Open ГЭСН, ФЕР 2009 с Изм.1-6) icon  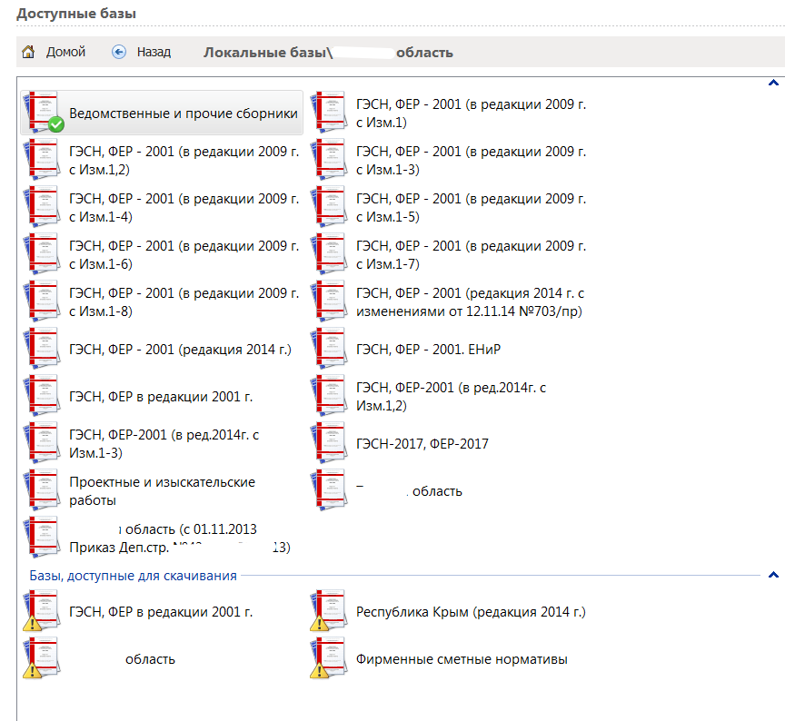point(42,254)
